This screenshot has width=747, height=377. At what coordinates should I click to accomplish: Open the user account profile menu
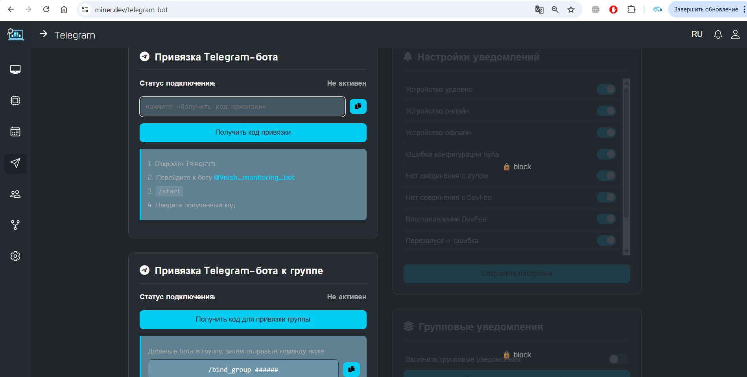point(735,35)
